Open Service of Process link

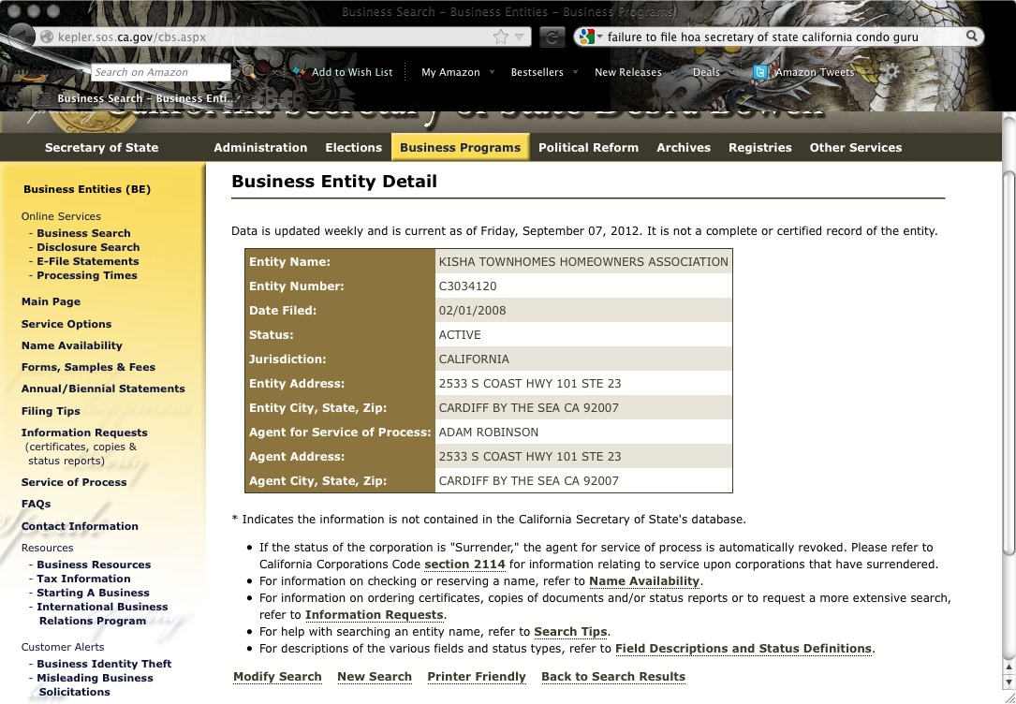point(74,482)
